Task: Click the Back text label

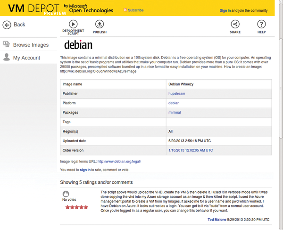Action: pyautogui.click(x=19, y=25)
